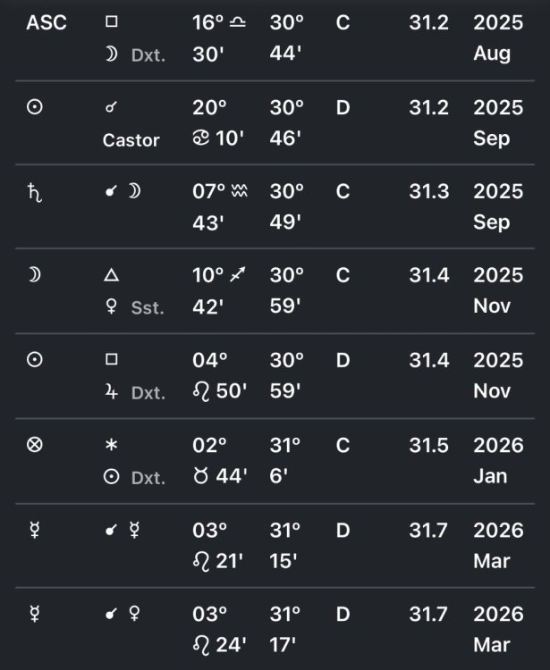
Task: Click the Saturn glyph in third row
Action: tap(35, 192)
